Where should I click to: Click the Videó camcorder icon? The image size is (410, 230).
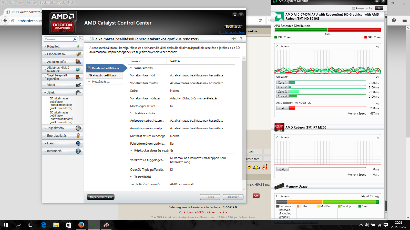click(x=78, y=85)
